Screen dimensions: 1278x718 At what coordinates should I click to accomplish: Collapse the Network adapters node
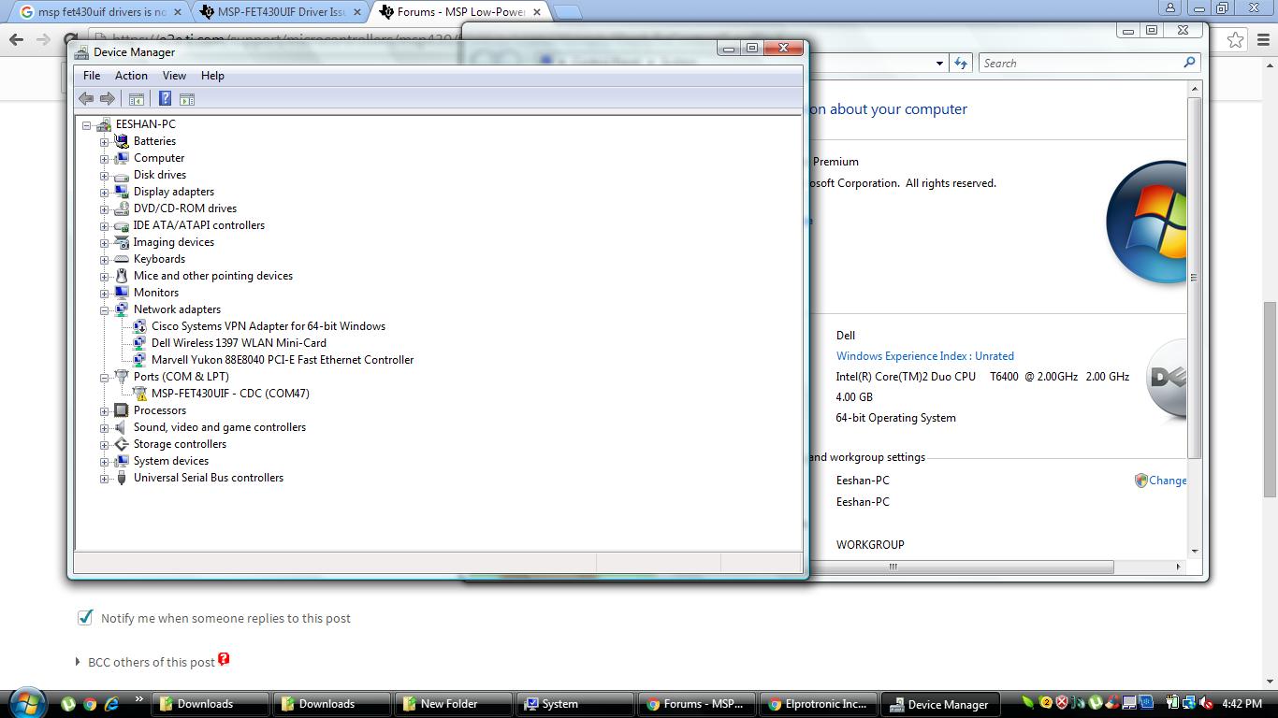(x=105, y=310)
